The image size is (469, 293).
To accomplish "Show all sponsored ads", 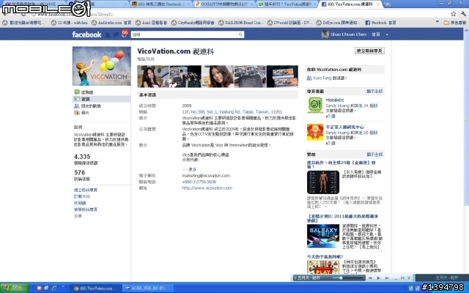I will (374, 155).
